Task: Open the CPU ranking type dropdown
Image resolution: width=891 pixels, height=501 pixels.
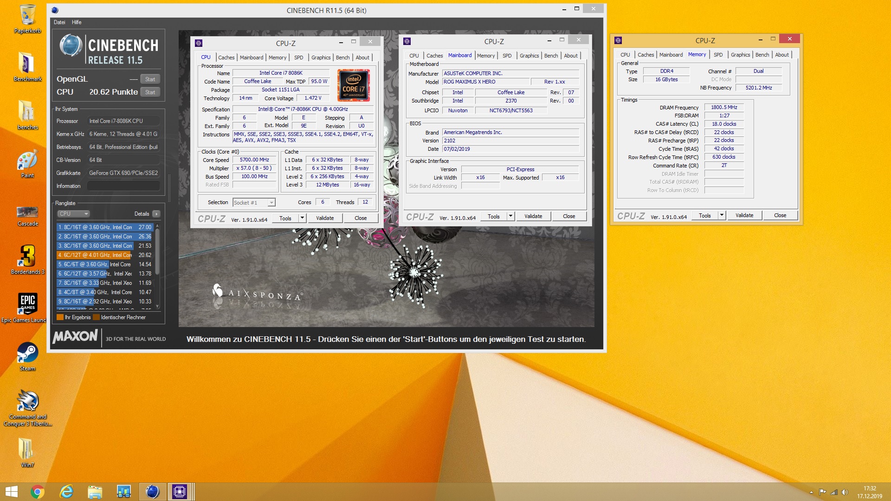Action: tap(74, 214)
